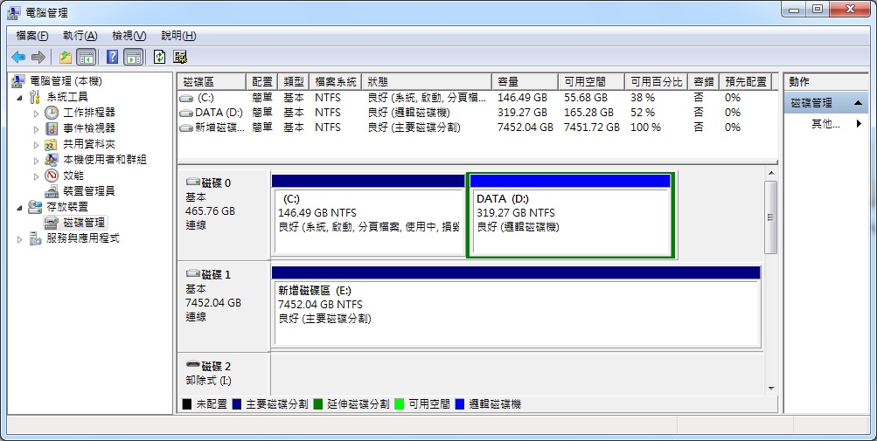The image size is (877, 441).
Task: Select 事件檢視器 in the tree
Action: click(x=89, y=128)
